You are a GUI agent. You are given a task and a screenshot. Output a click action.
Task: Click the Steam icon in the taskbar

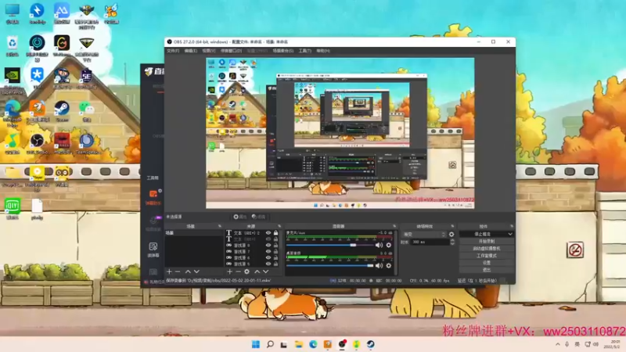[370, 344]
